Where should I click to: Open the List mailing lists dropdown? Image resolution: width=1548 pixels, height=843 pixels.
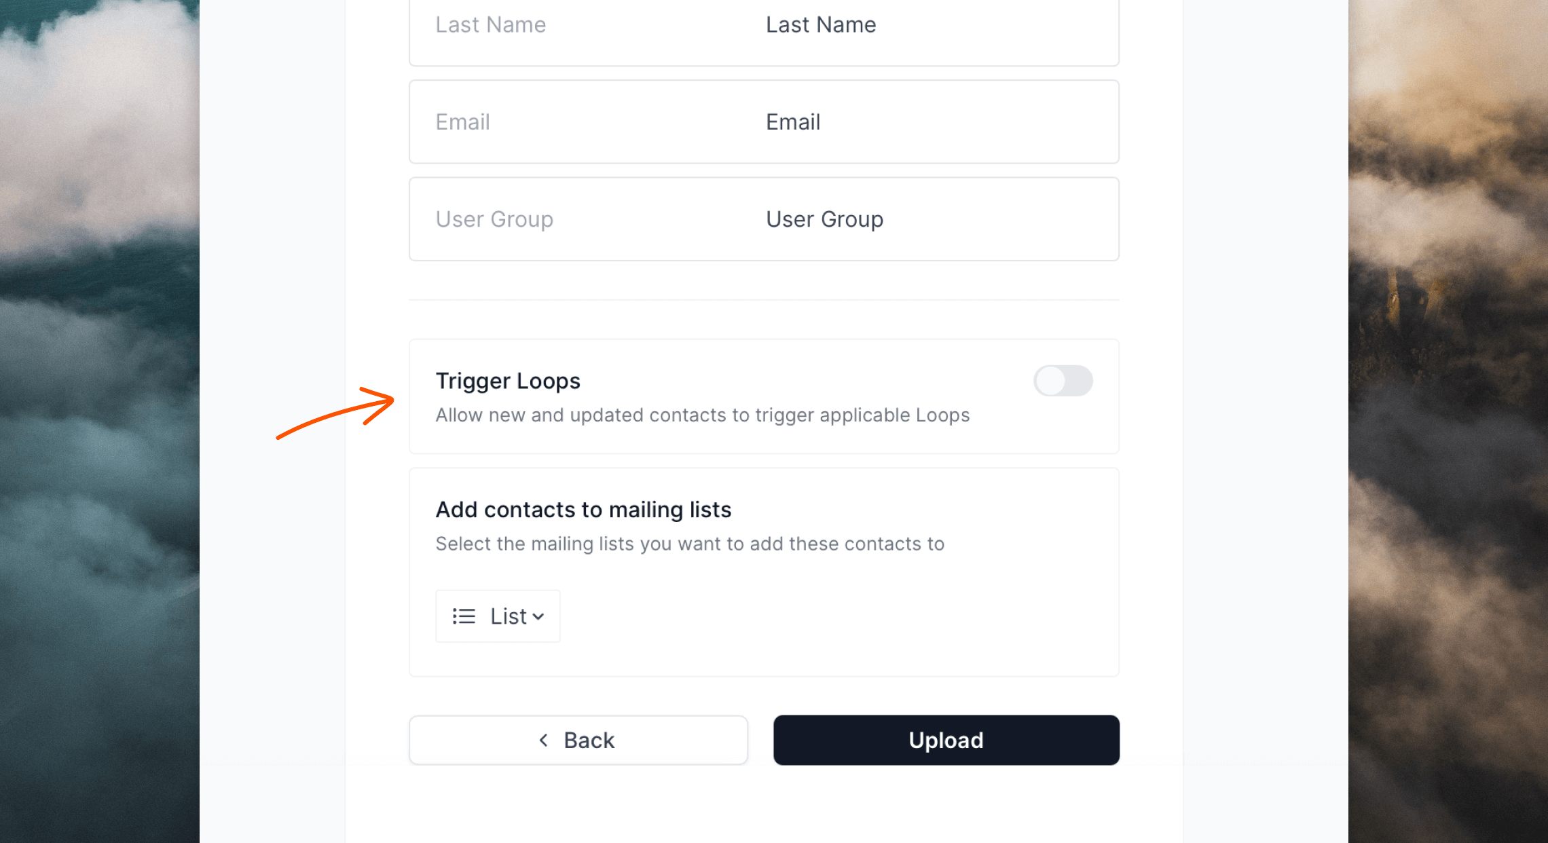[498, 616]
